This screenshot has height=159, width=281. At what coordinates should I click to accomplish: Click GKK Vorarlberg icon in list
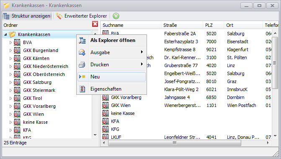pos(106,97)
